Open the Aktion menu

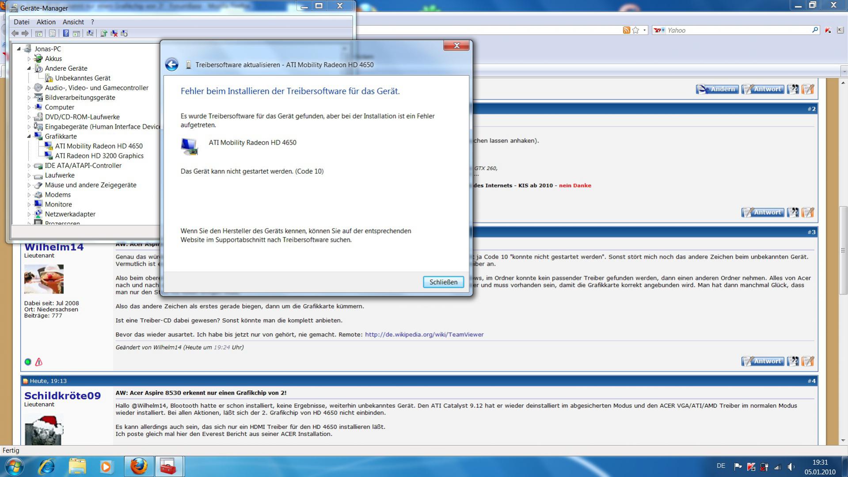coord(46,22)
